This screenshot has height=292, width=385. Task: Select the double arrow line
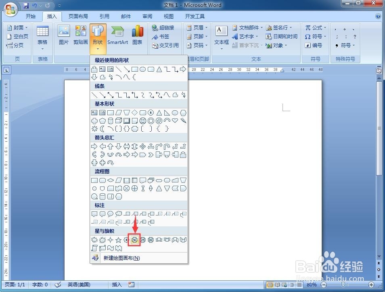[x=111, y=95]
